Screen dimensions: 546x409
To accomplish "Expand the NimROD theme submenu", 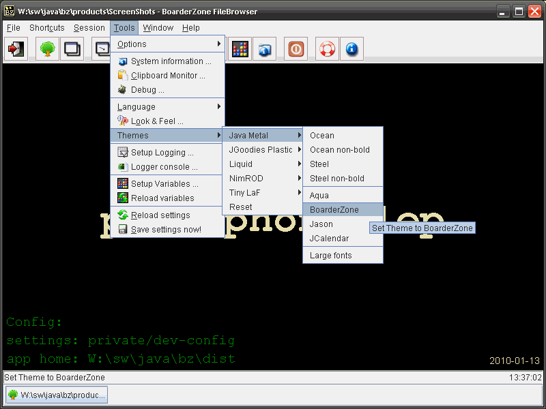I will (263, 178).
